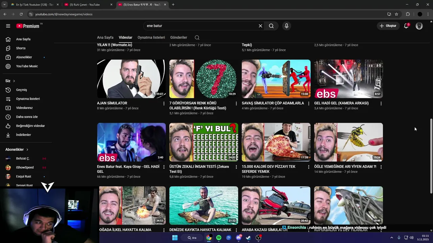The image size is (433, 243).
Task: Switch to the Oynatma listeleri tab
Action: 151,37
